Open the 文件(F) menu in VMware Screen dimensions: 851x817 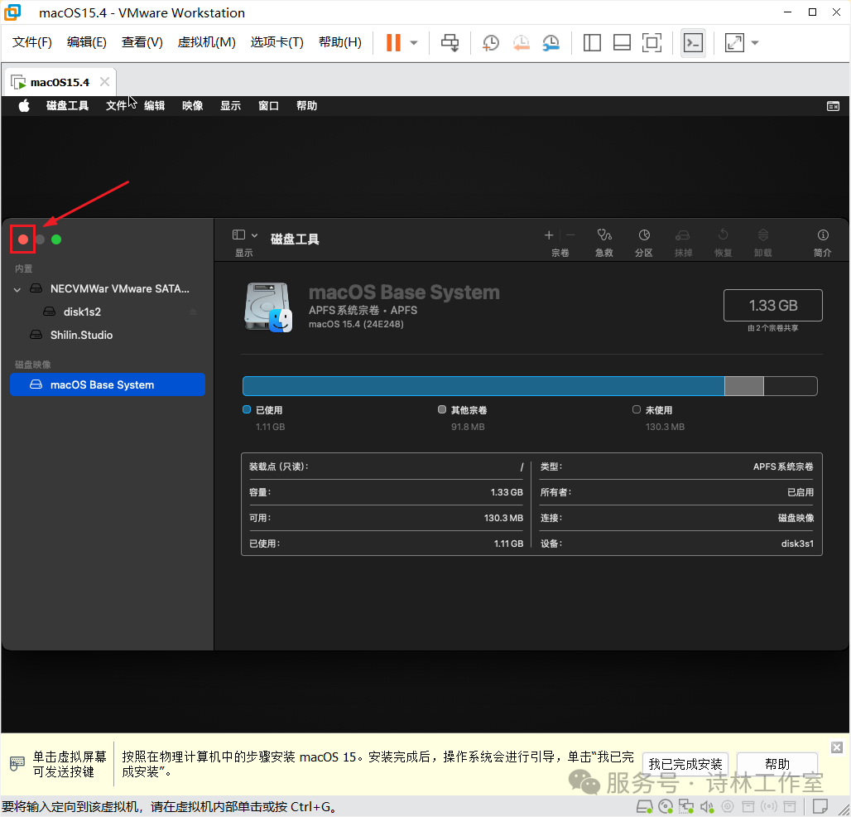pos(32,41)
